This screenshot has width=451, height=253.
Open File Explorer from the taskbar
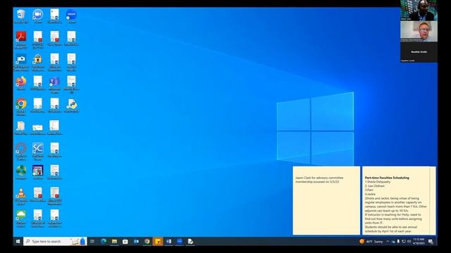point(114,242)
